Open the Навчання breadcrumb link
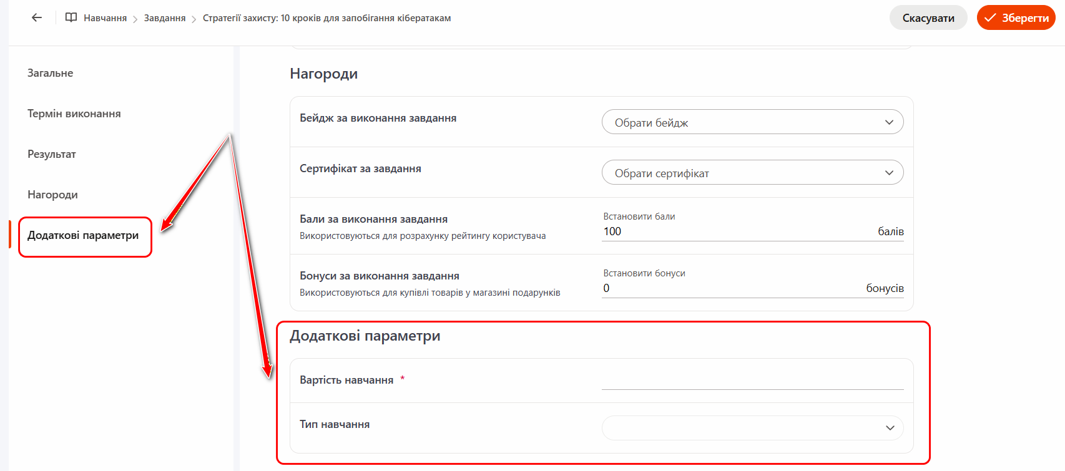This screenshot has height=471, width=1065. pyautogui.click(x=105, y=18)
